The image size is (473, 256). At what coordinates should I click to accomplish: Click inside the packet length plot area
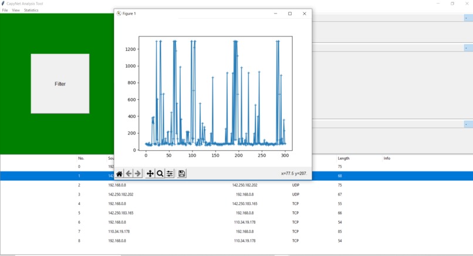(x=215, y=93)
